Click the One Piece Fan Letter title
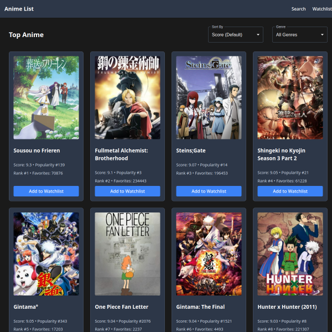This screenshot has width=332, height=332. coord(122,307)
